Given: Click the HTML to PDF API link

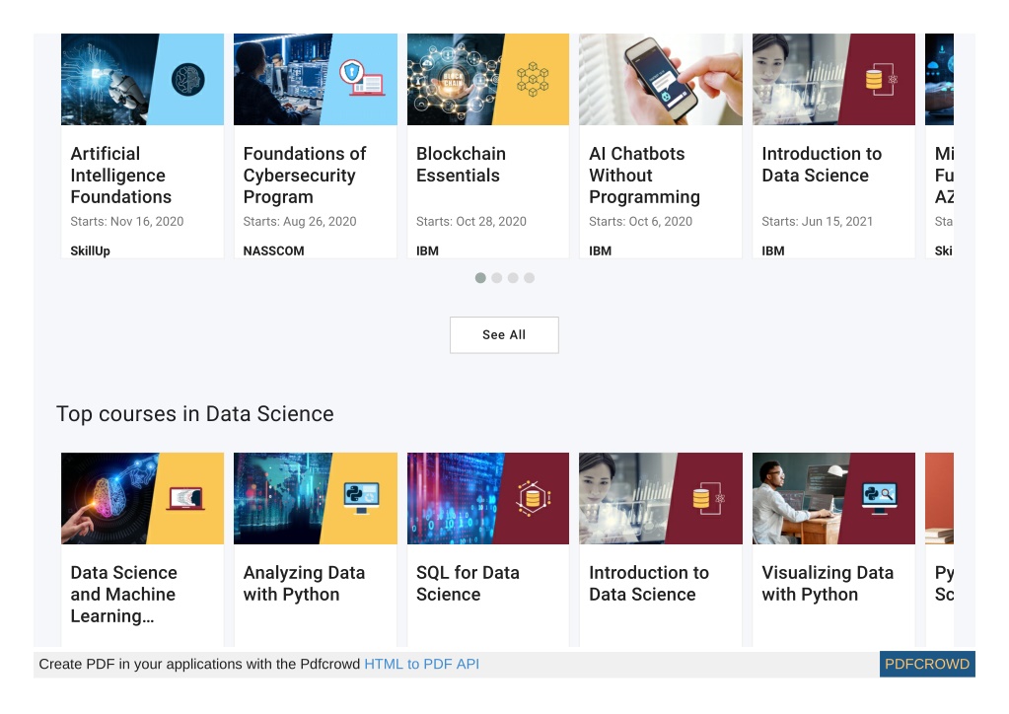Looking at the screenshot, I should pos(421,664).
